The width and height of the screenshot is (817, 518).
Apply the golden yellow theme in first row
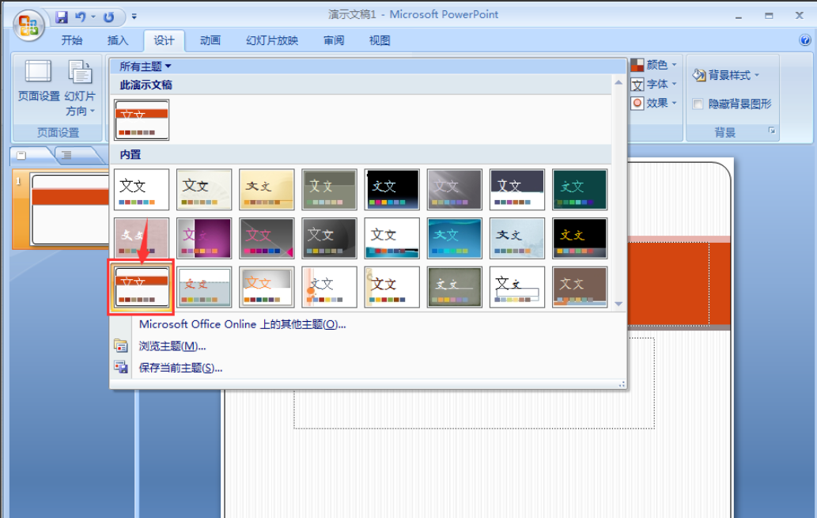(267, 189)
